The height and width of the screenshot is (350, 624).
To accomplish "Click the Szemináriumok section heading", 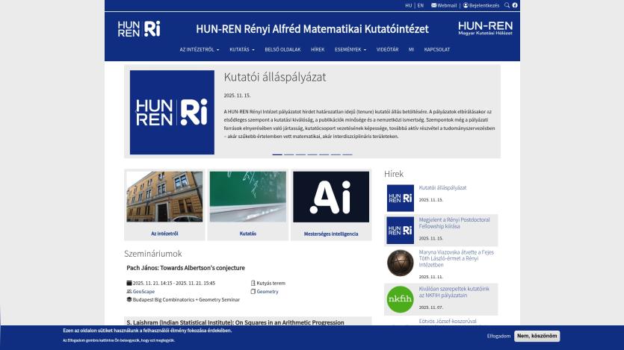I will pyautogui.click(x=152, y=254).
